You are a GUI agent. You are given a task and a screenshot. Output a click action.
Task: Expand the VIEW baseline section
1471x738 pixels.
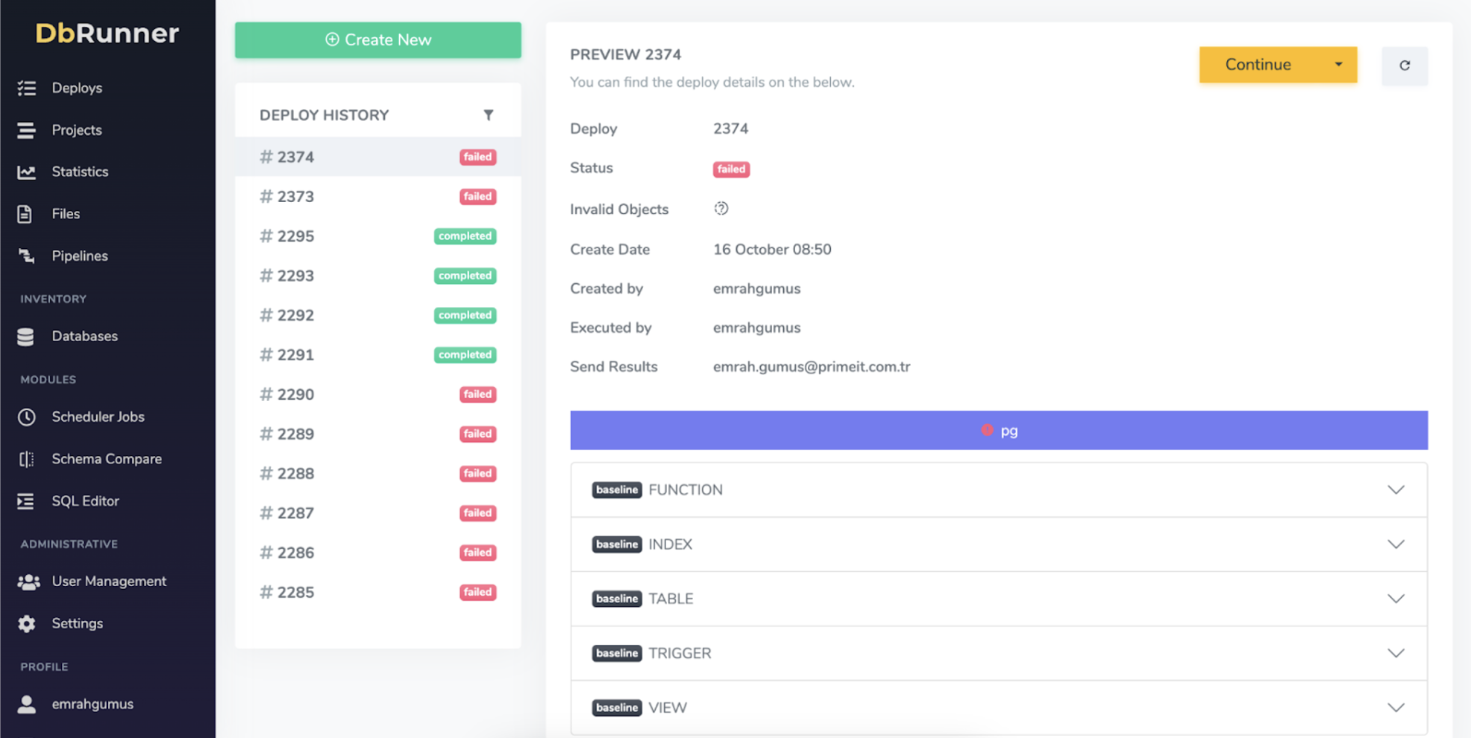click(x=1395, y=707)
